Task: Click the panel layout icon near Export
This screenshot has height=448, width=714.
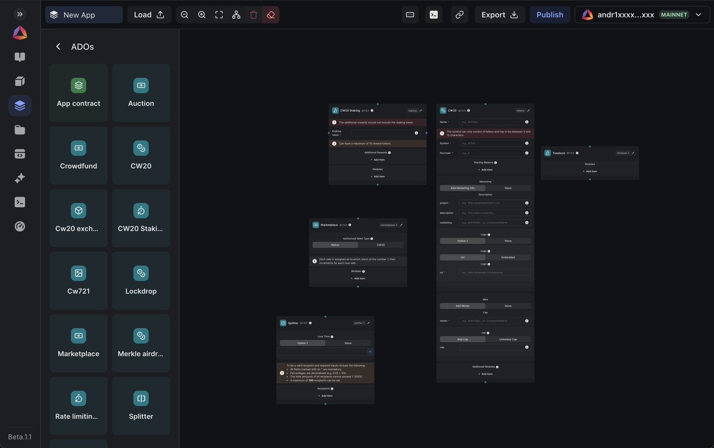Action: click(410, 15)
